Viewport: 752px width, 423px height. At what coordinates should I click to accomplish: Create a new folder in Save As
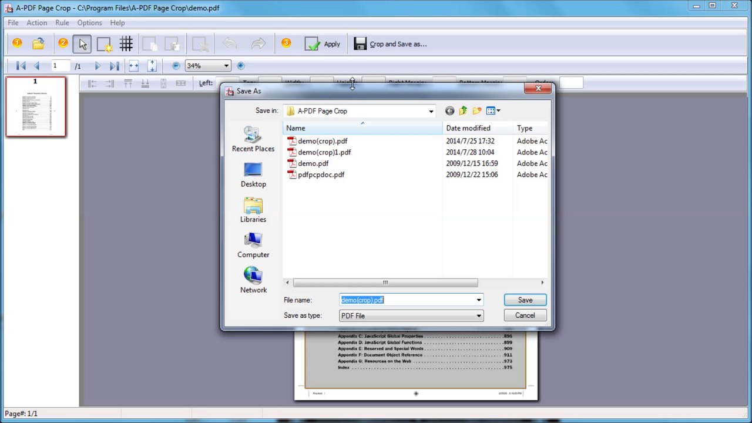pyautogui.click(x=476, y=111)
